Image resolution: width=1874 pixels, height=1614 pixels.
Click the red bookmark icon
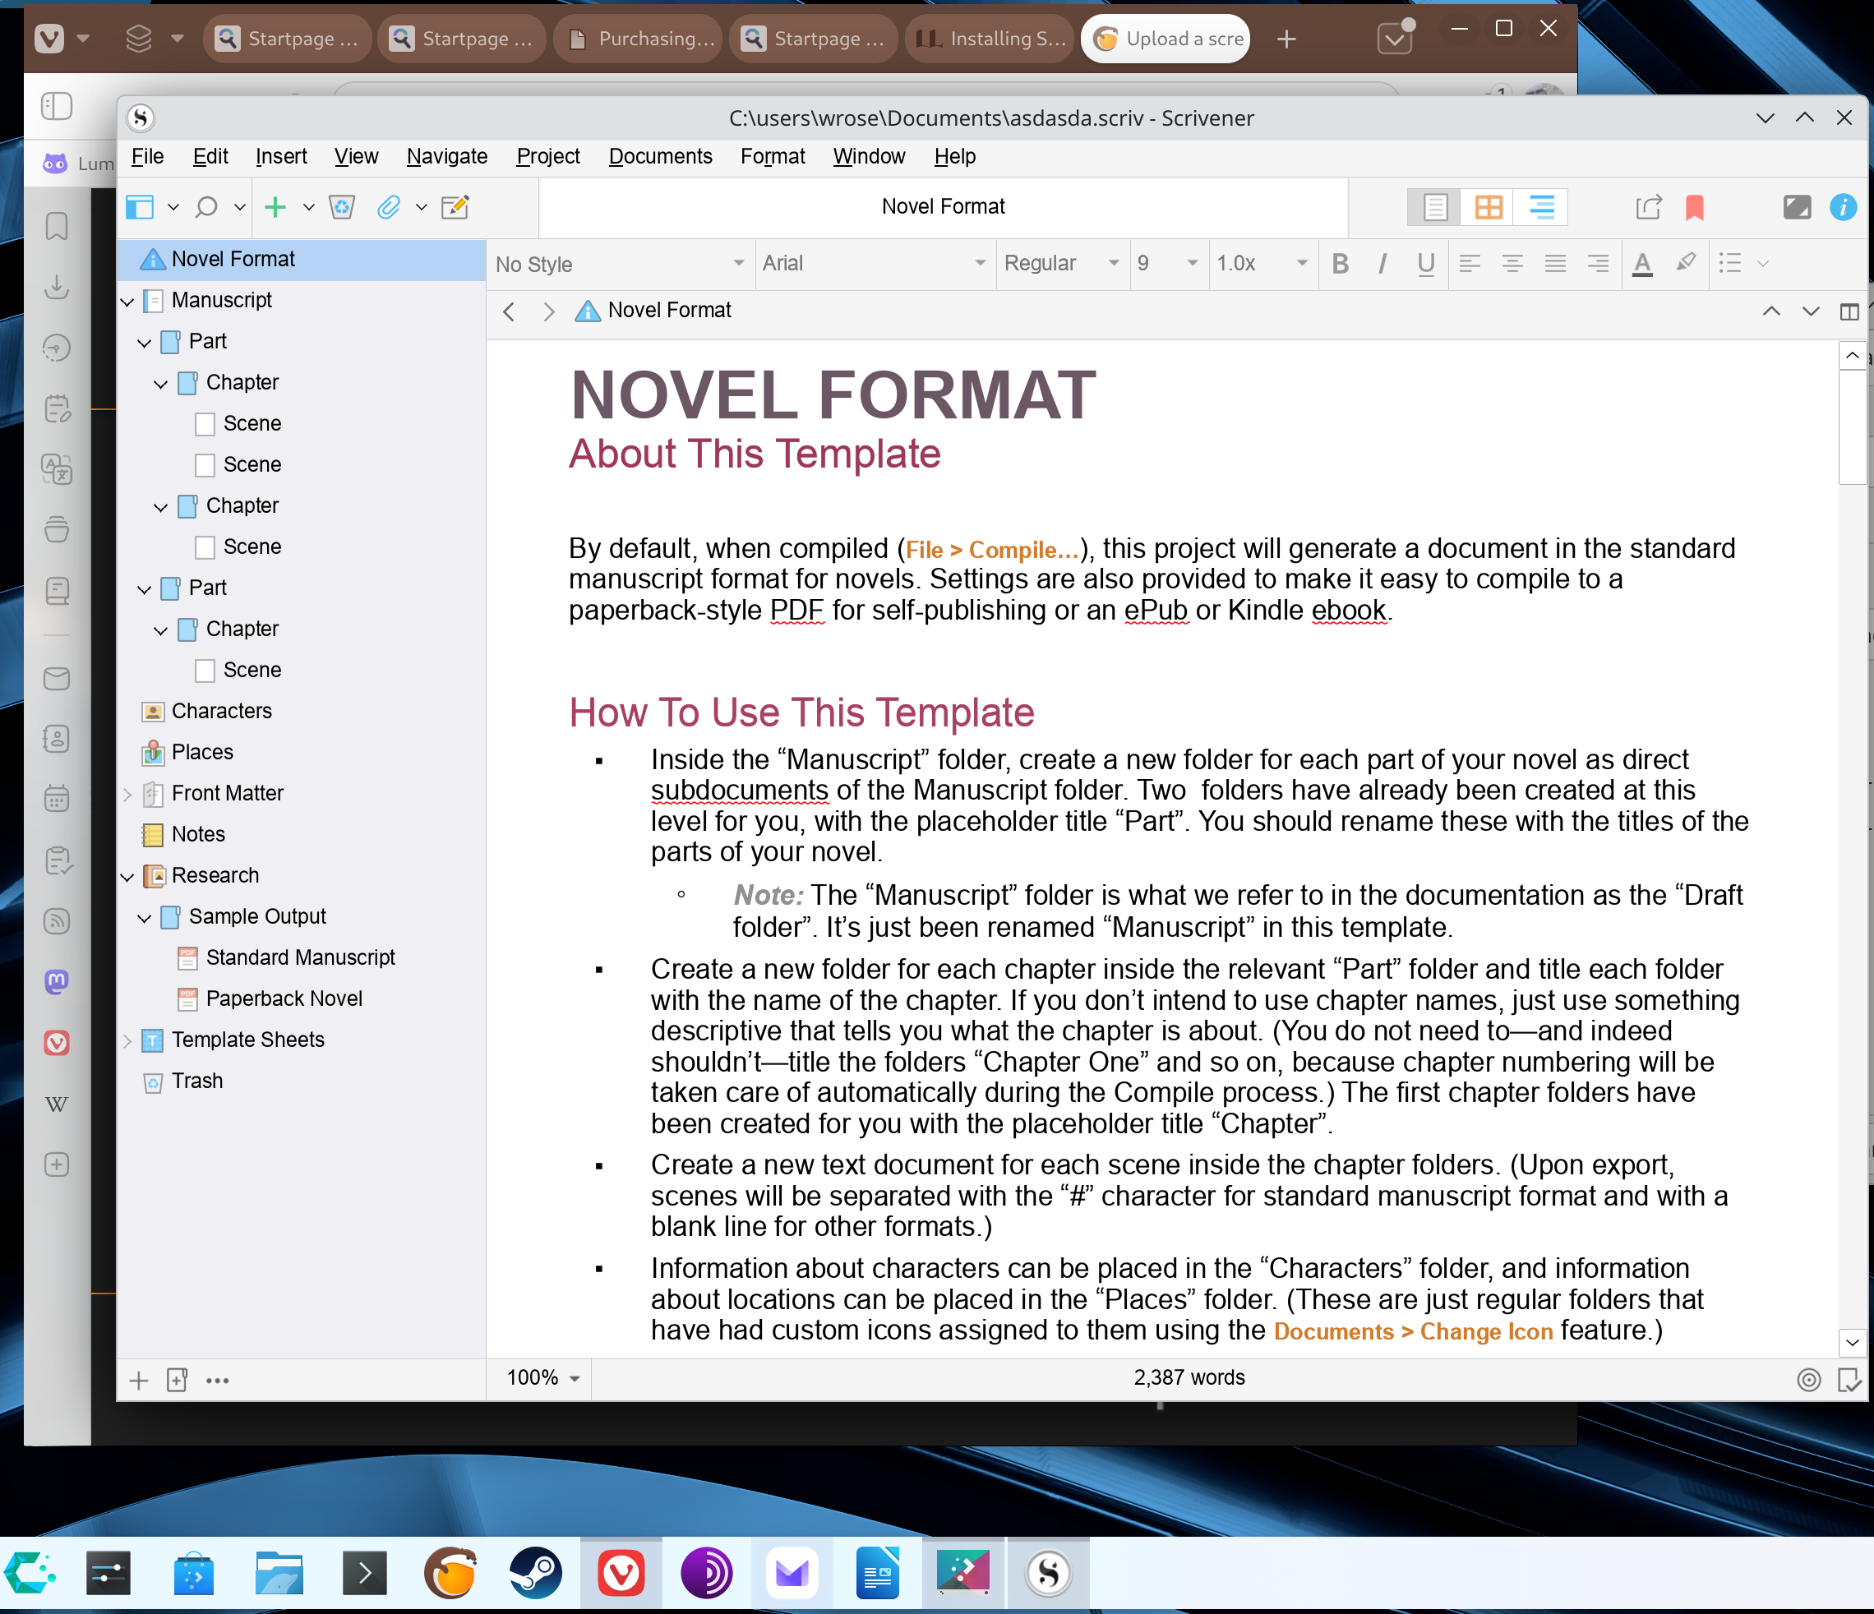[1694, 207]
